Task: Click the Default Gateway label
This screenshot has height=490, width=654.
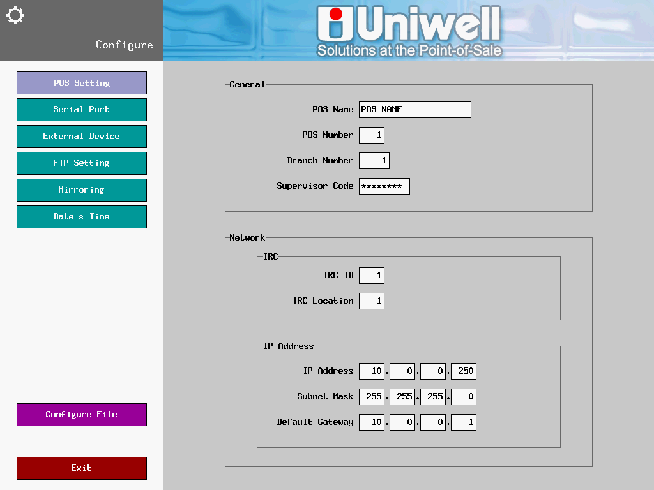Action: point(315,422)
